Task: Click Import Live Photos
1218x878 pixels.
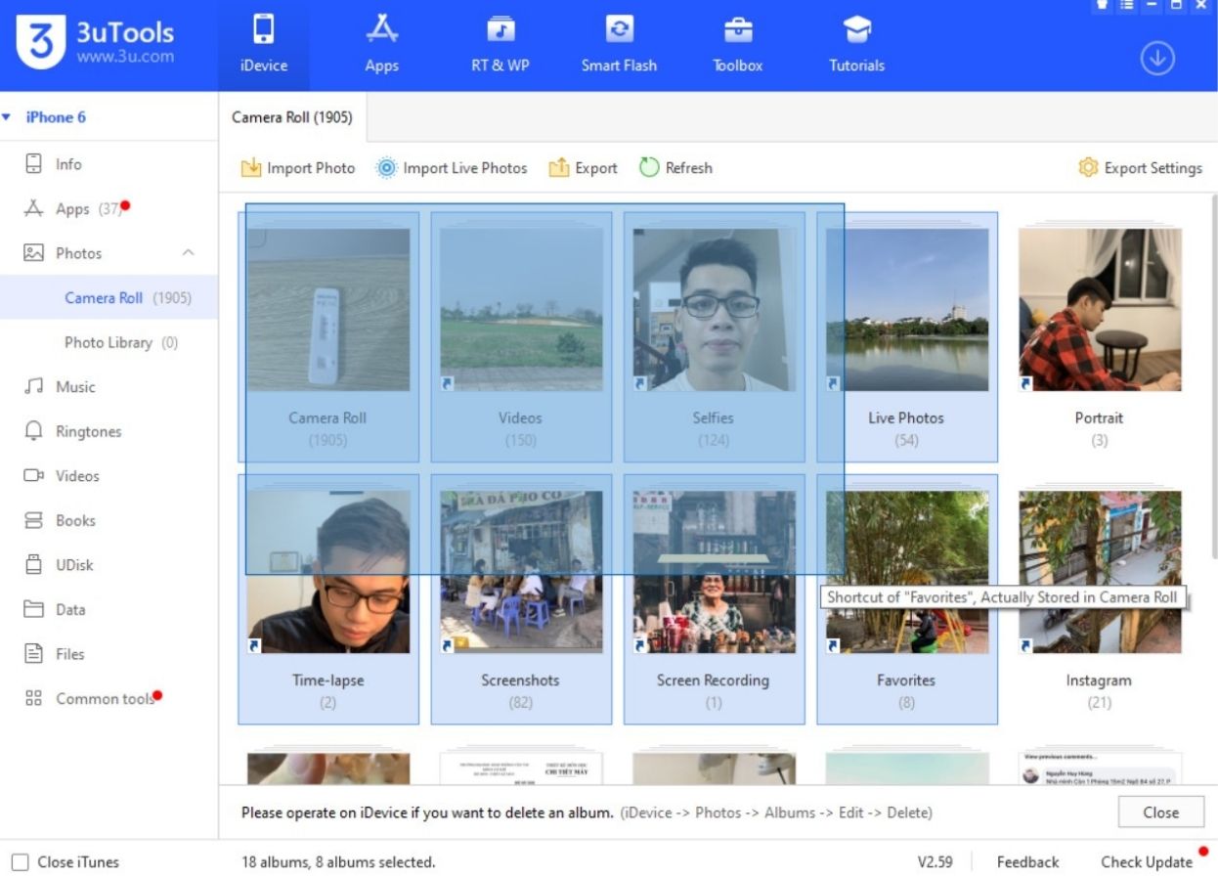Action: 452,168
